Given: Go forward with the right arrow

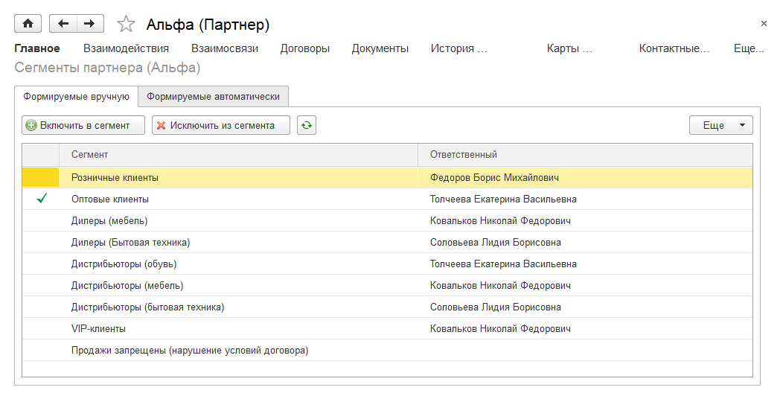Looking at the screenshot, I should pos(89,24).
